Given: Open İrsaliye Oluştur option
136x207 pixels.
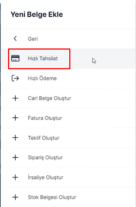Looking at the screenshot, I should click(46, 177).
